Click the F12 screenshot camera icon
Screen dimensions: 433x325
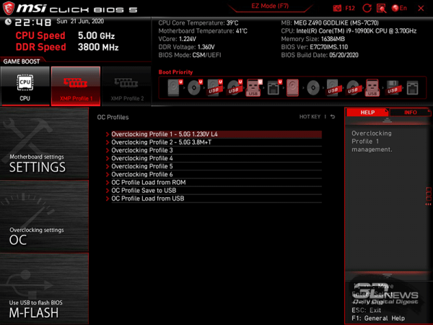tap(338, 8)
